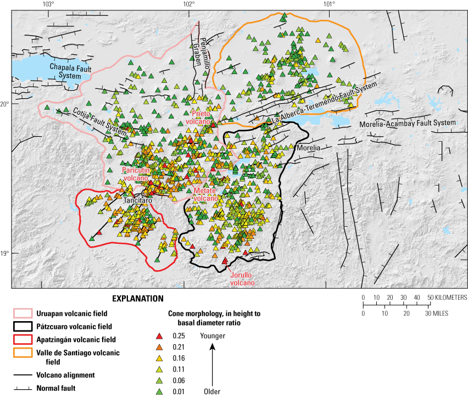Select the red 0.25 cone morphology triangle
This screenshot has width=468, height=398.
click(x=159, y=337)
